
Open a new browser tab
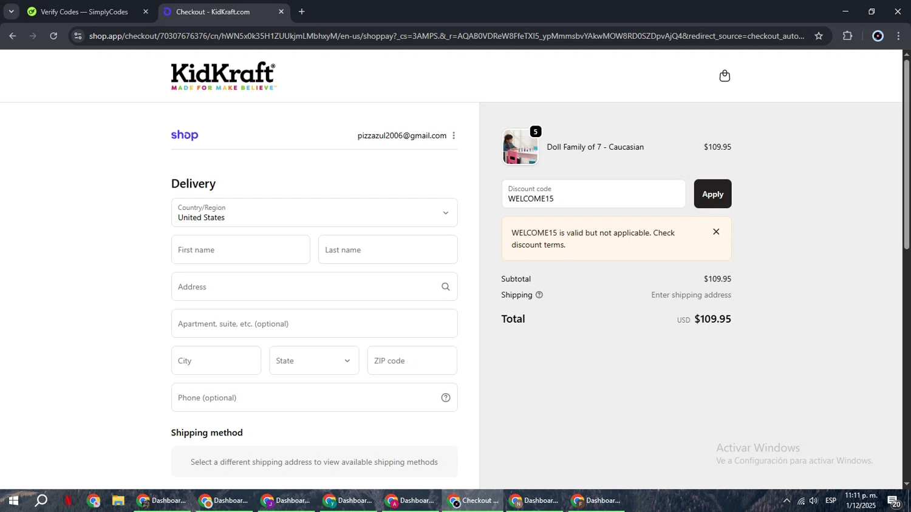tap(302, 12)
